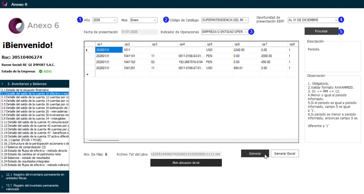
Task: Click the Anexo 6 title bar icon
Action: (4, 4)
